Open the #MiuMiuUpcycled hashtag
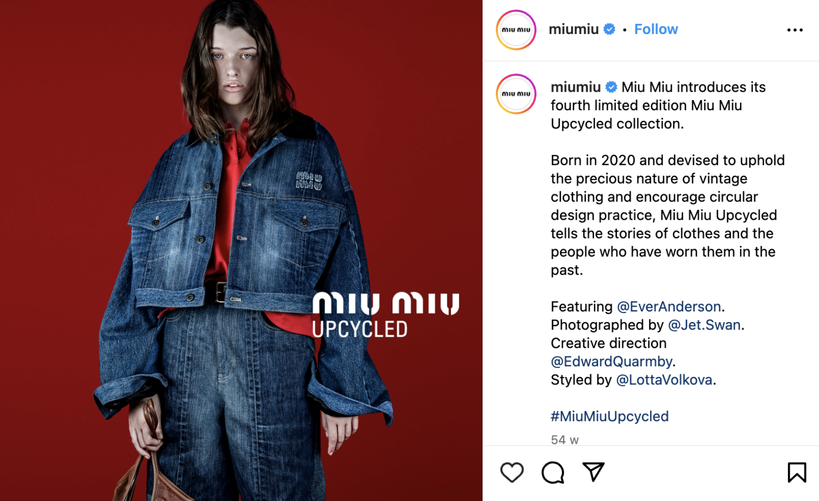This screenshot has width=819, height=501. [609, 416]
